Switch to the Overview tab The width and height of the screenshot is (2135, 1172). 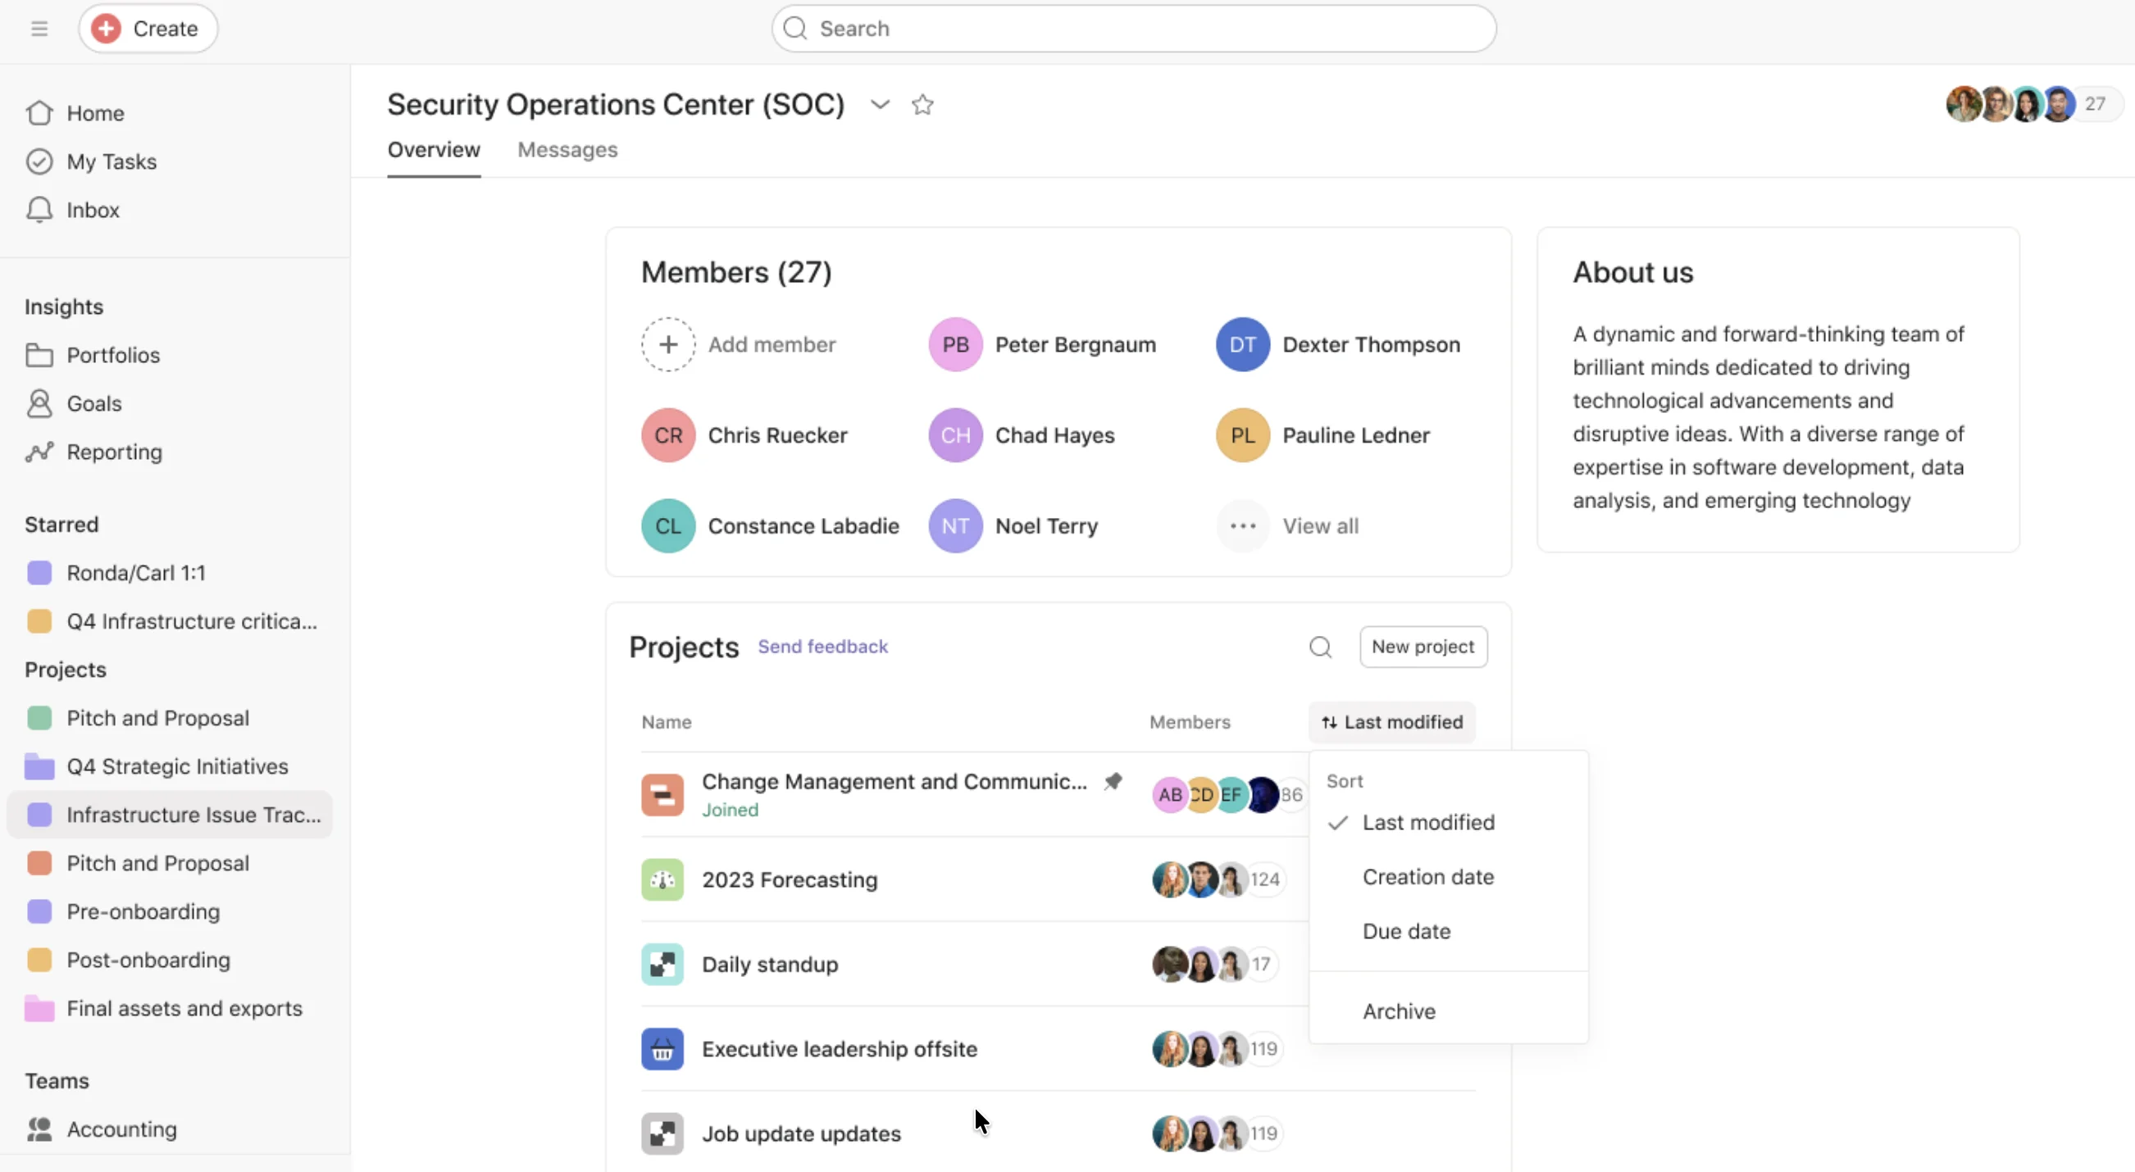click(434, 150)
